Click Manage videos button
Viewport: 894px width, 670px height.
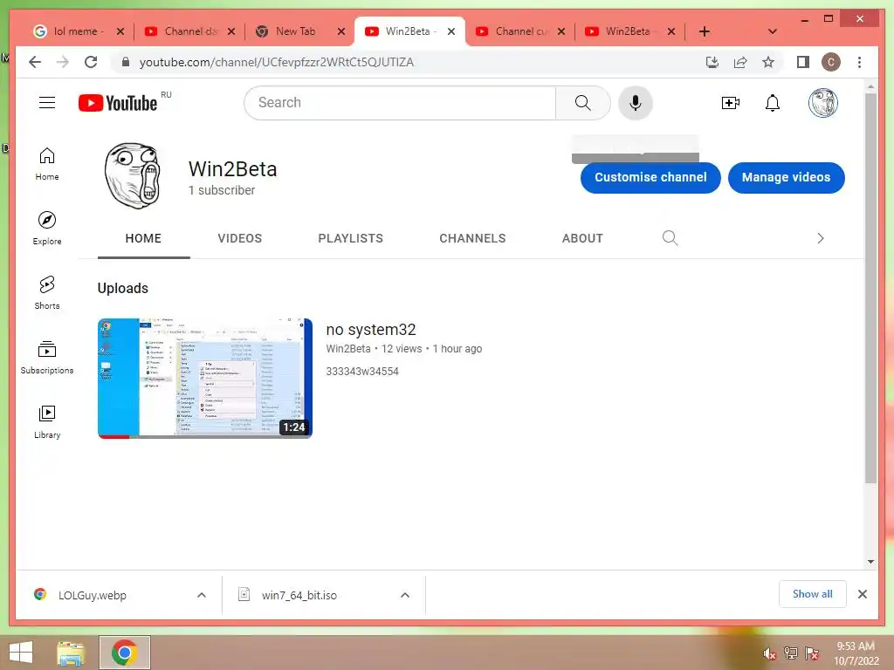click(786, 177)
